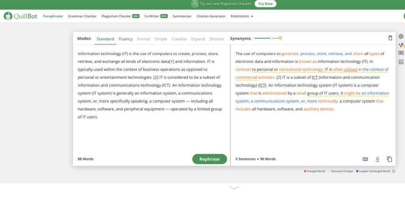Viewport: 405px width, 202px height.
Task: Open Grammar Checker in navigation
Action: click(82, 16)
